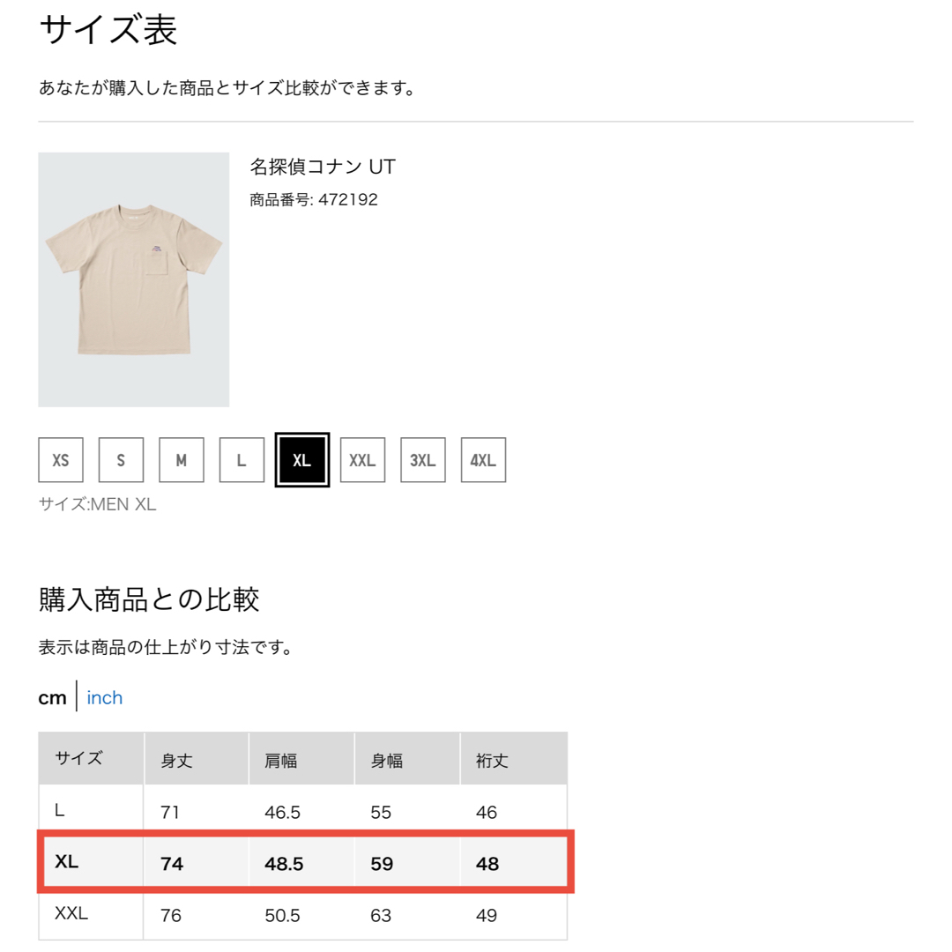Click the highlighted XL table row
The image size is (952, 952).
pyautogui.click(x=303, y=862)
